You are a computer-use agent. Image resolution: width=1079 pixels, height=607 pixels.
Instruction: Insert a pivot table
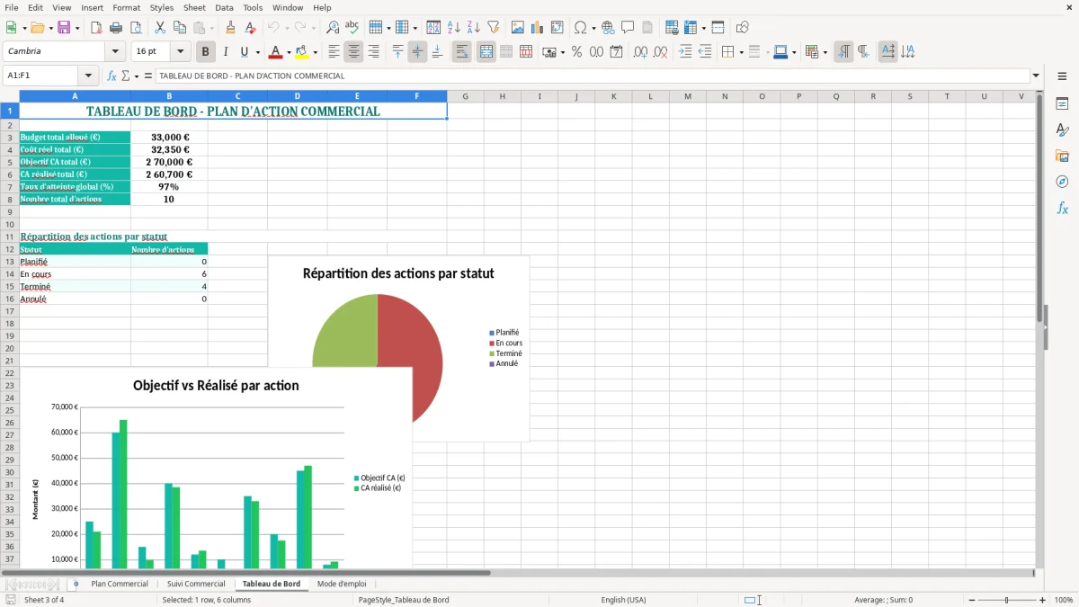(557, 28)
